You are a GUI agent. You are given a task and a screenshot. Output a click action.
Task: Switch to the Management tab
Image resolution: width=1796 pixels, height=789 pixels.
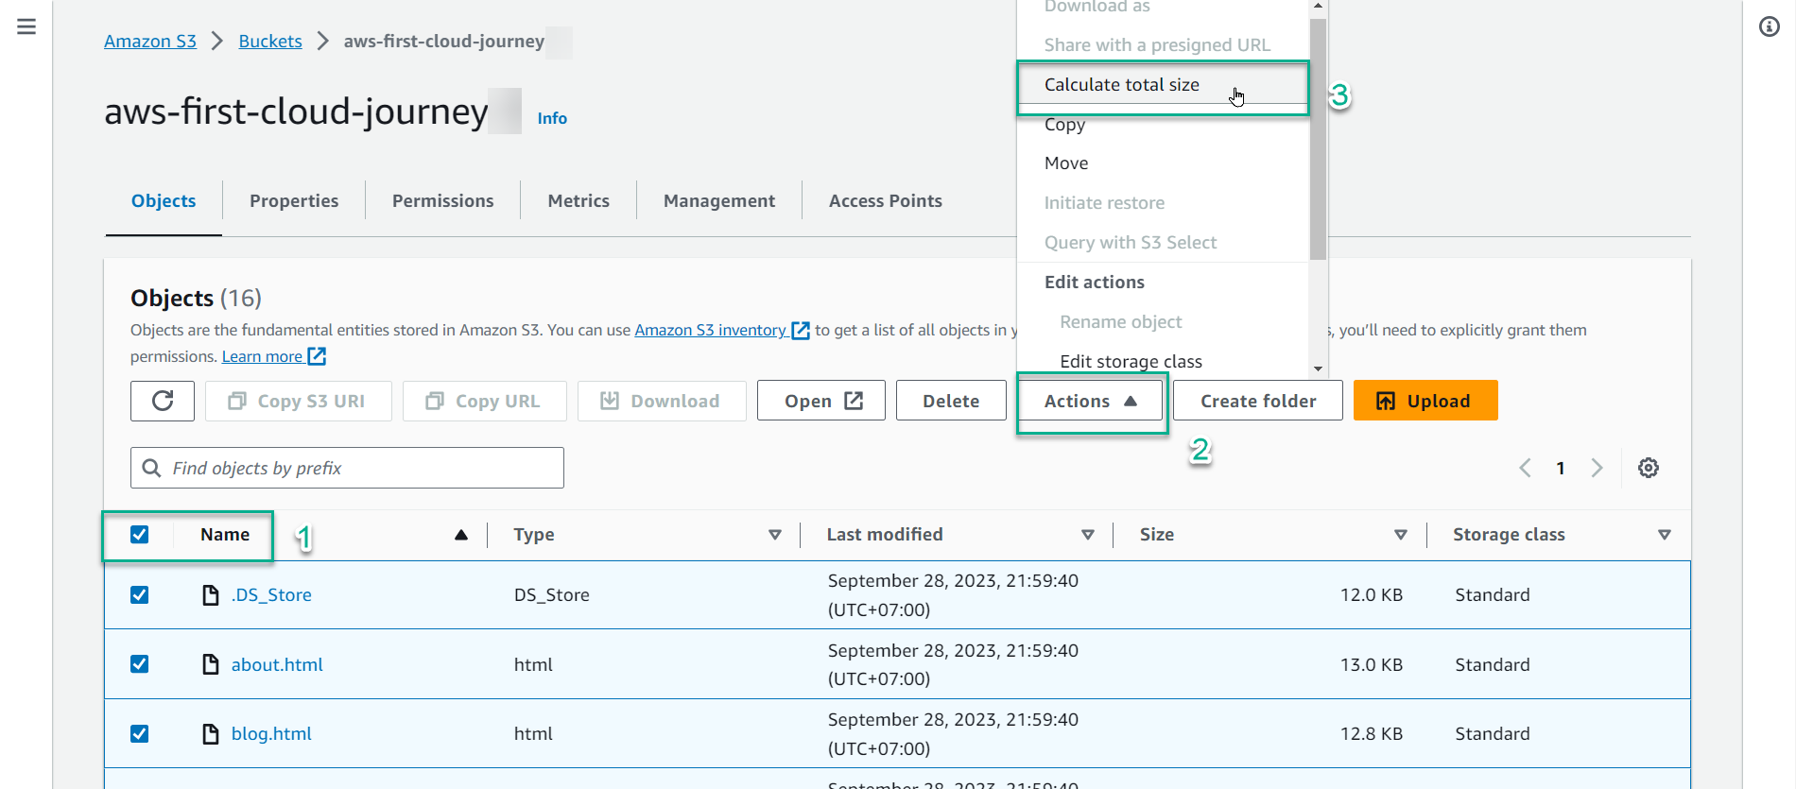[x=719, y=200]
